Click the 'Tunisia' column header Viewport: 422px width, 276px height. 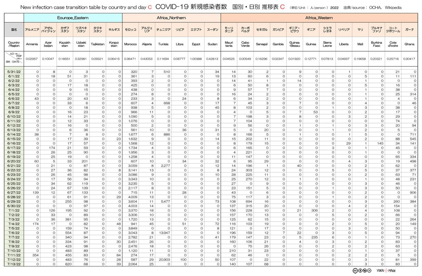pyautogui.click(x=163, y=44)
